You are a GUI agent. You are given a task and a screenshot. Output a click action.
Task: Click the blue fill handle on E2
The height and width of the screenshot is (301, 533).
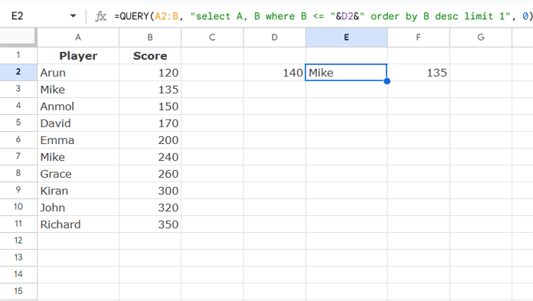coord(387,81)
